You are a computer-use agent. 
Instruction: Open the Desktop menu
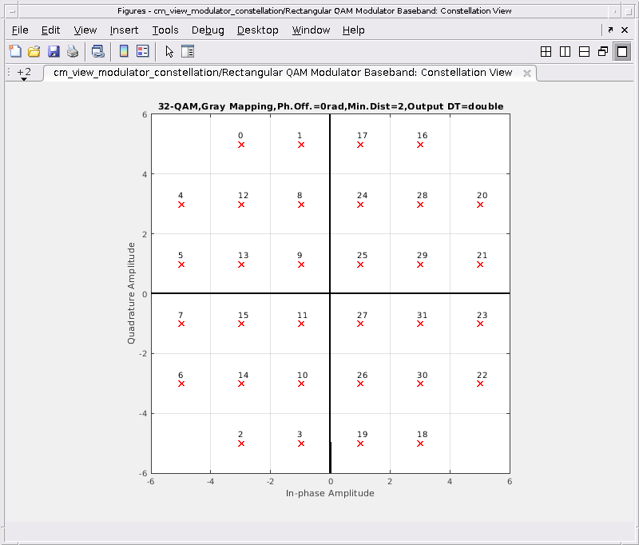click(x=257, y=30)
